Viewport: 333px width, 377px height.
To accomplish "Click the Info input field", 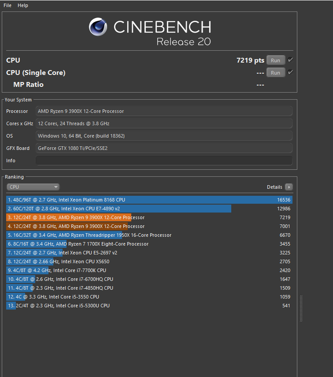I will pyautogui.click(x=164, y=161).
